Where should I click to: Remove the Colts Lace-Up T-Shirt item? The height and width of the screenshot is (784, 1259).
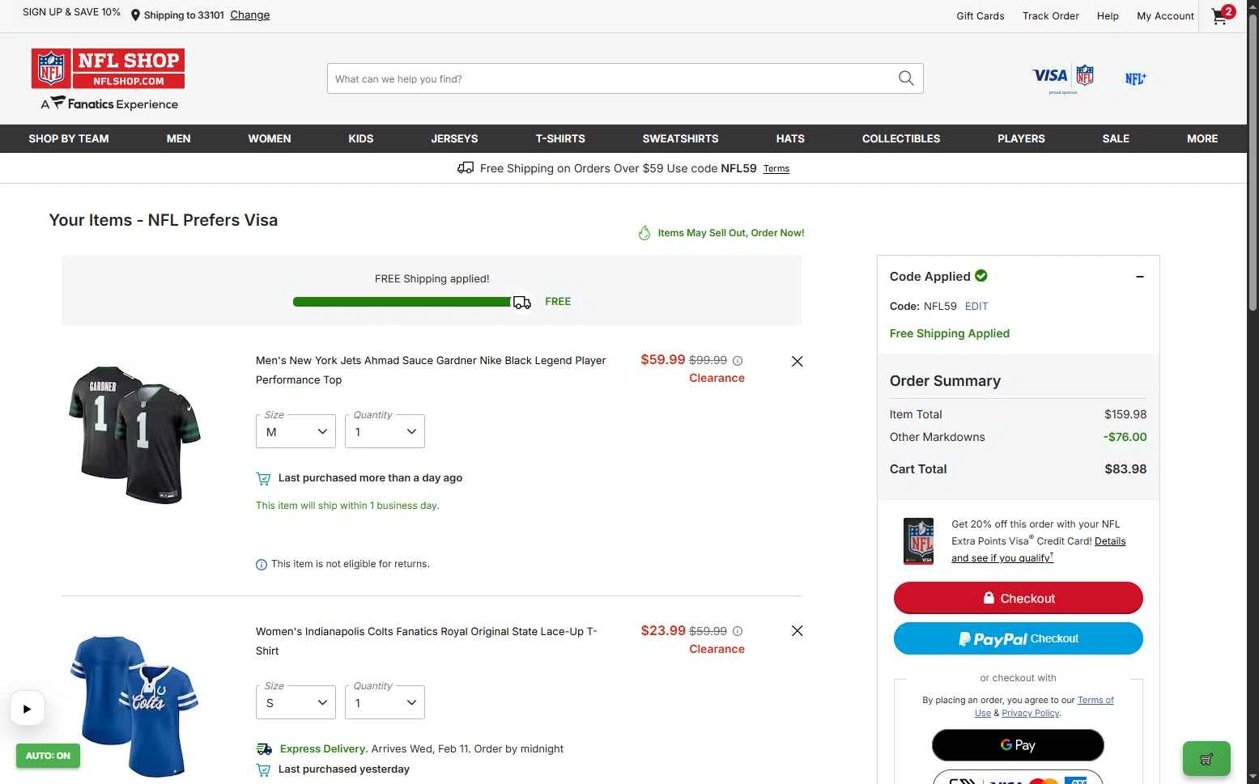coord(797,631)
